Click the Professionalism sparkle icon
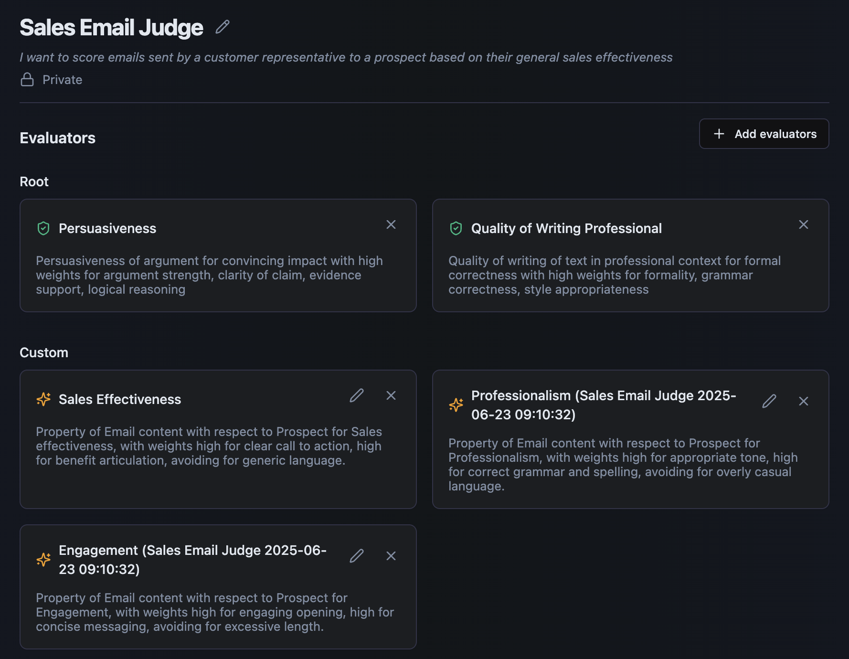Image resolution: width=849 pixels, height=659 pixels. [x=456, y=405]
